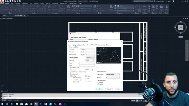The width and height of the screenshot is (189, 106).
Task: Click OK in Modify Dimension Style dialog
Action: pyautogui.click(x=100, y=89)
